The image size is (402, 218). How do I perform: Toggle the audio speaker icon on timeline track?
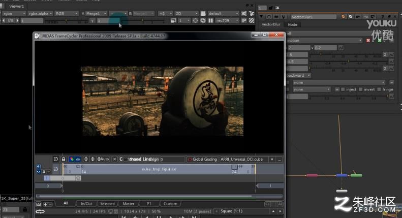(x=39, y=167)
